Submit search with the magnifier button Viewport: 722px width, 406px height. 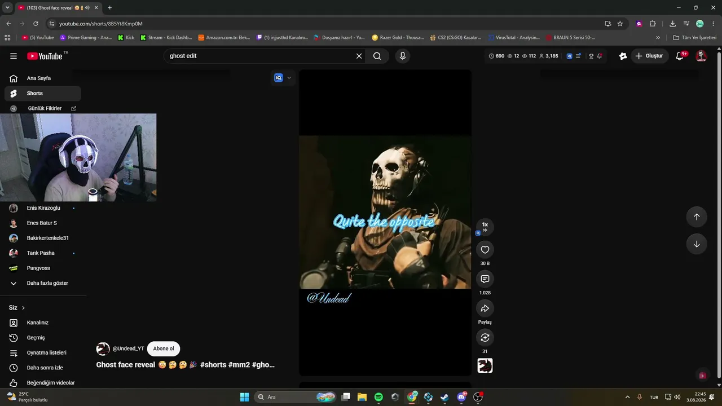point(377,56)
